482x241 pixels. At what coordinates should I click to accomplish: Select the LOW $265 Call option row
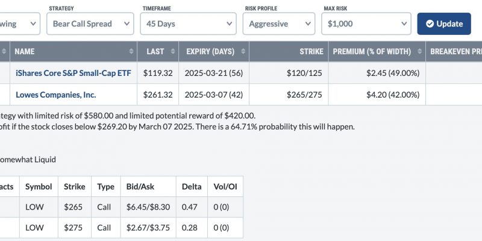[x=122, y=207]
